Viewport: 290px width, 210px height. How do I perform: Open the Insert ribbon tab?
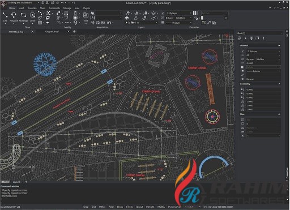point(21,8)
